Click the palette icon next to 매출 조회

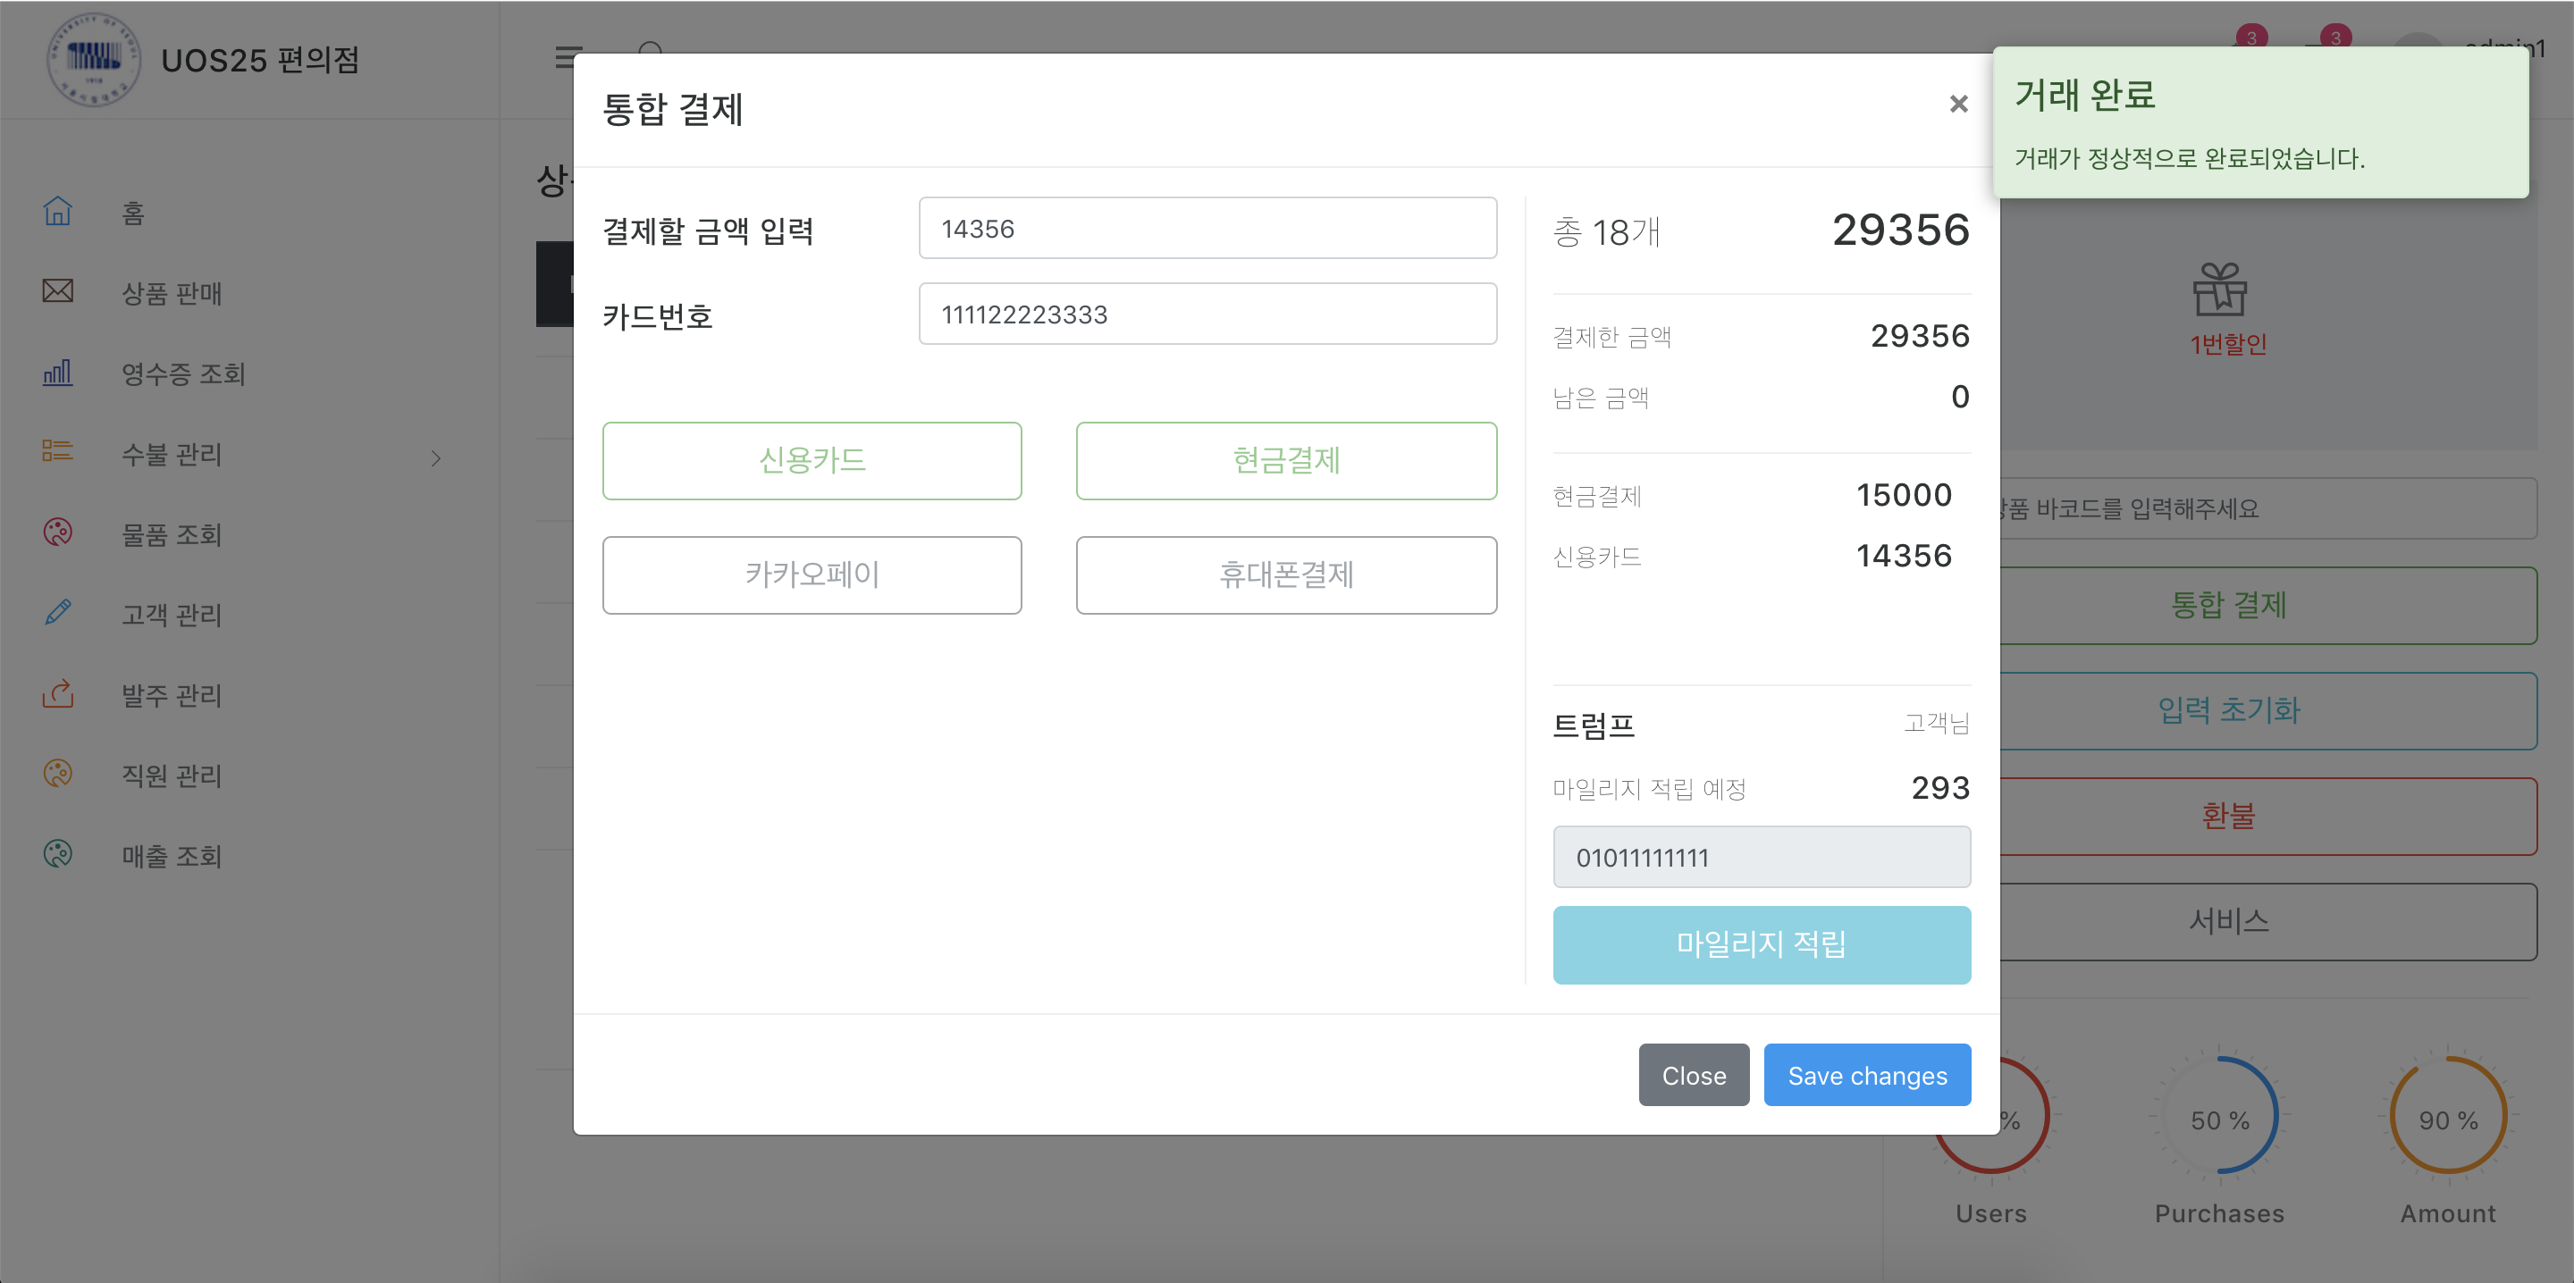point(58,854)
